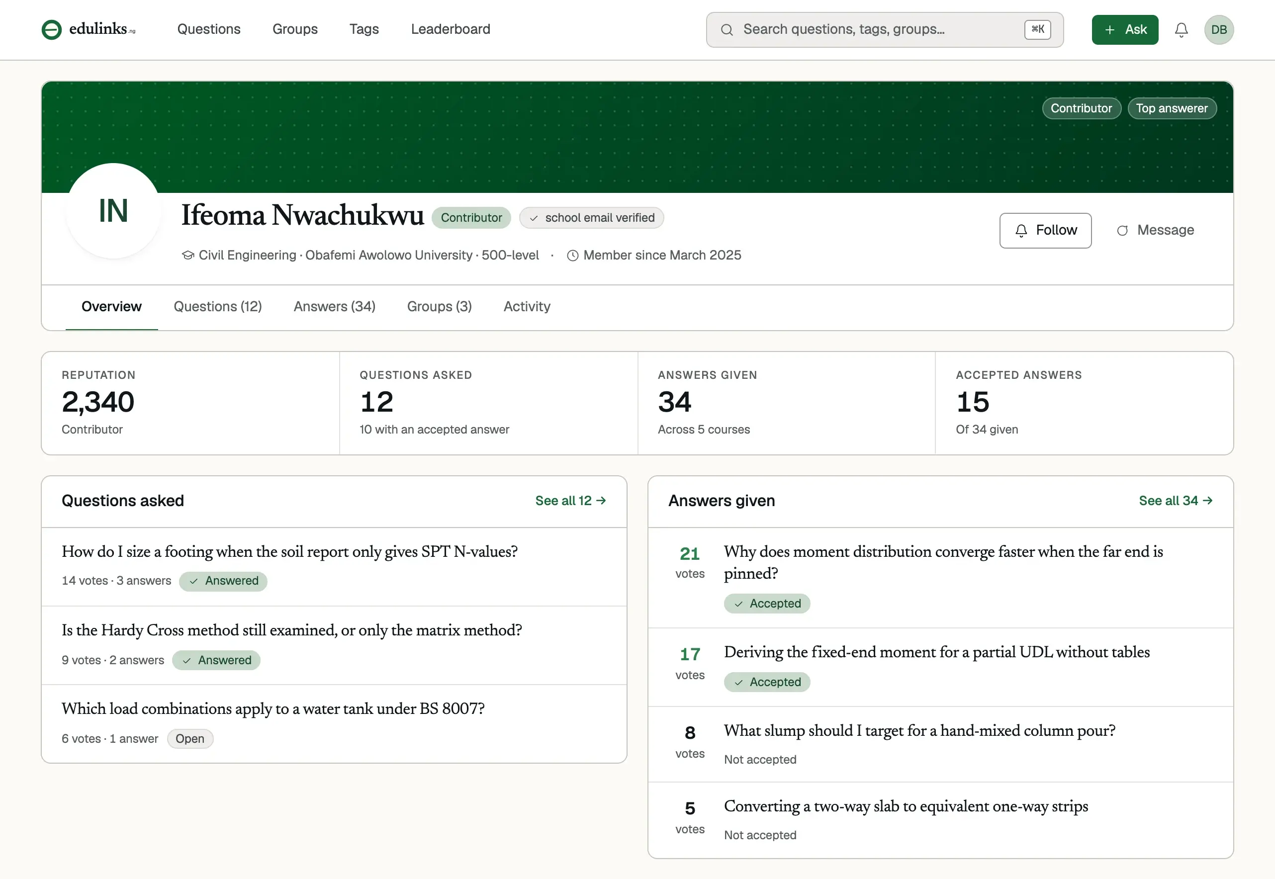The height and width of the screenshot is (879, 1275).
Task: Click the Contributor badge on the banner
Action: pyautogui.click(x=1081, y=108)
